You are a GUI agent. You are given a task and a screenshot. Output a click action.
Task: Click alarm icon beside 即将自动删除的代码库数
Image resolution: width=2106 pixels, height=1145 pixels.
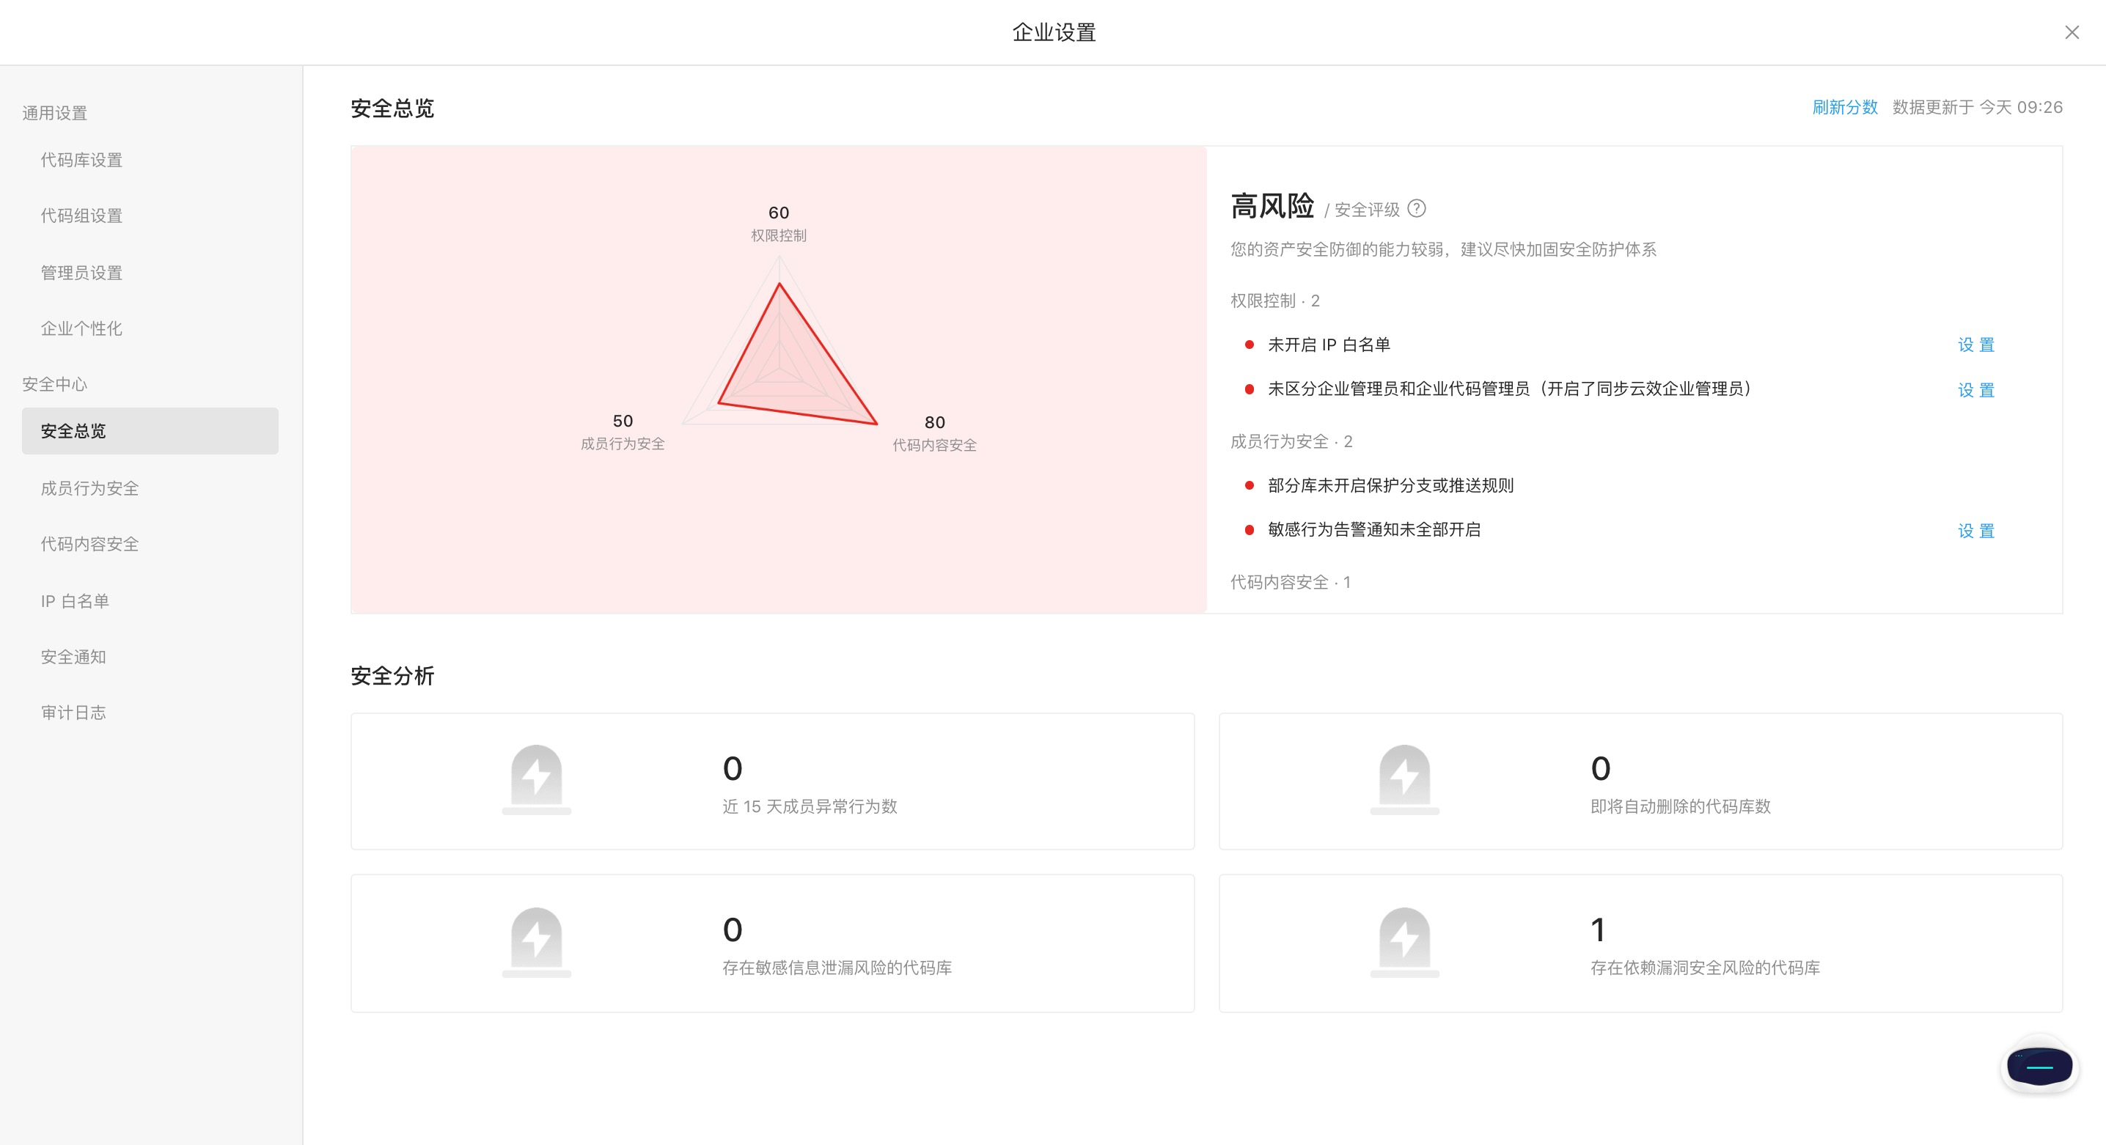point(1404,781)
